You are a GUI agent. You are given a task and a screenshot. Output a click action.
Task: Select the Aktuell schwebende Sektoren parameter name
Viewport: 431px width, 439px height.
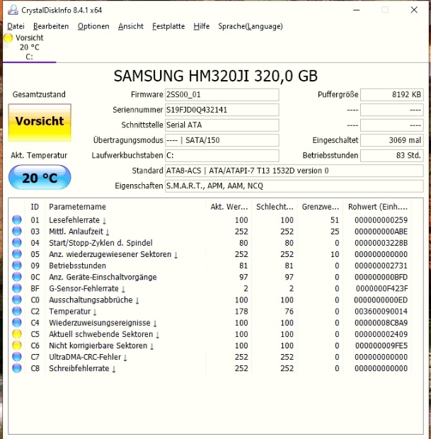[x=100, y=334]
